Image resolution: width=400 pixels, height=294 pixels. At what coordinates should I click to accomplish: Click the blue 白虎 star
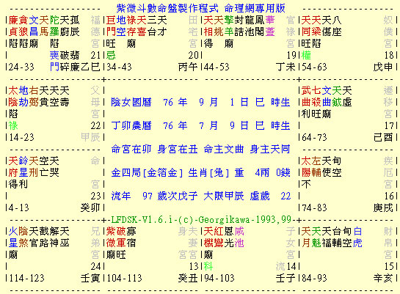pos(357,237)
